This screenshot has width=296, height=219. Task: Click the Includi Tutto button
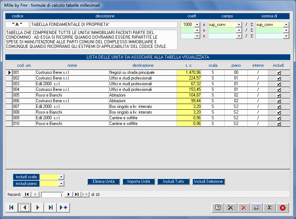[x=173, y=181]
